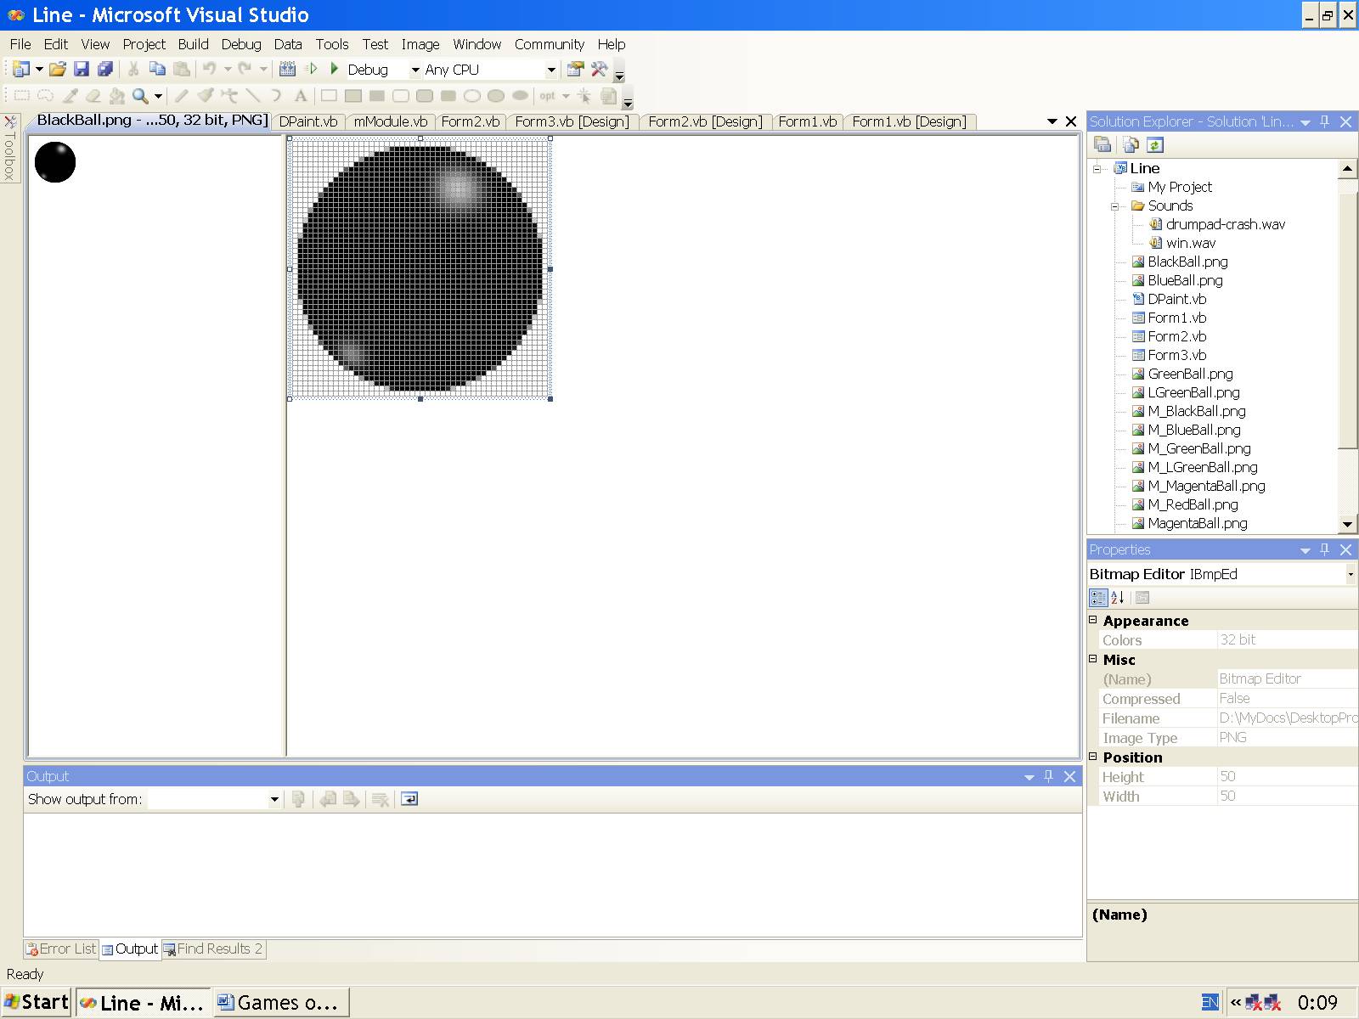Open the Debug configuration dropdown
Screen dimensions: 1359x1019
414,70
